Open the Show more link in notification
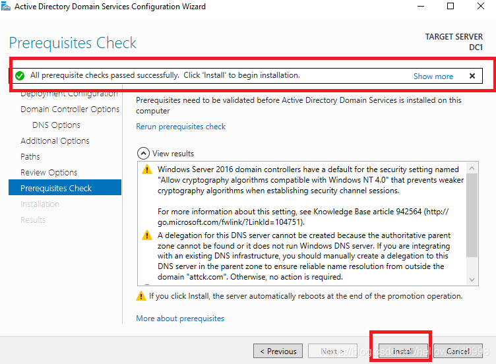 (433, 76)
